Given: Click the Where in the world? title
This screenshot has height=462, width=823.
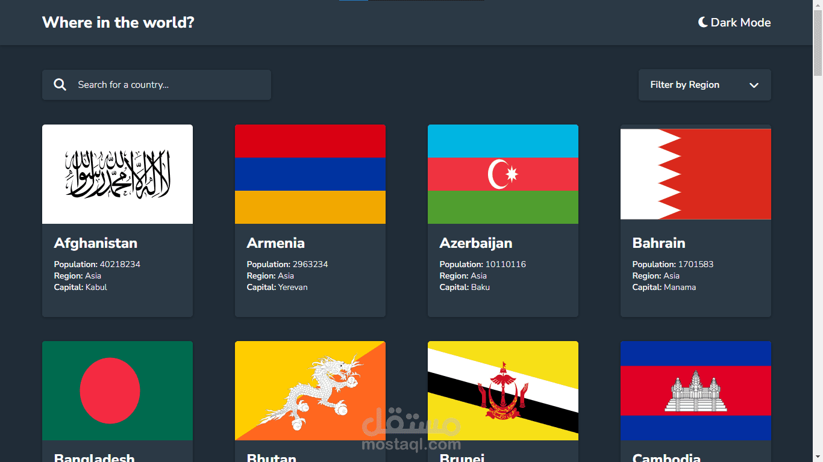Looking at the screenshot, I should point(118,23).
